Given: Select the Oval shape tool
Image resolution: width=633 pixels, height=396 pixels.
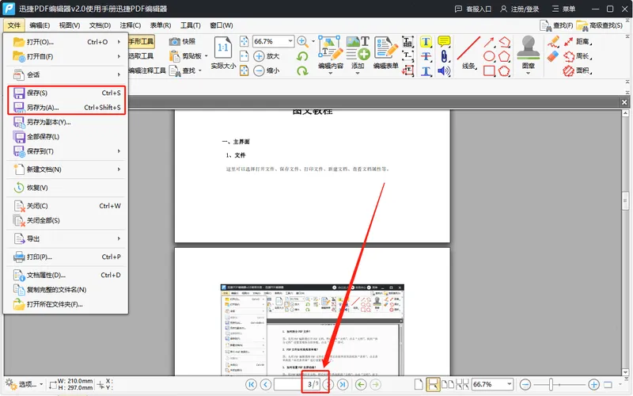Looking at the screenshot, I should coord(489,56).
